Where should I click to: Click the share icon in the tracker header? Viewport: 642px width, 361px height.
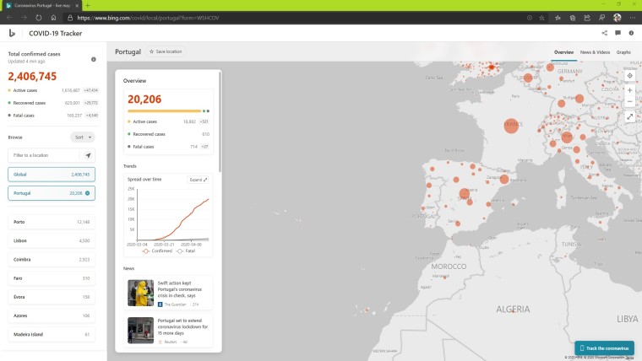(x=604, y=33)
